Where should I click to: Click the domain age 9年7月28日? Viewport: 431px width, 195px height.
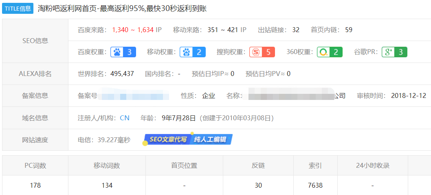(x=179, y=118)
